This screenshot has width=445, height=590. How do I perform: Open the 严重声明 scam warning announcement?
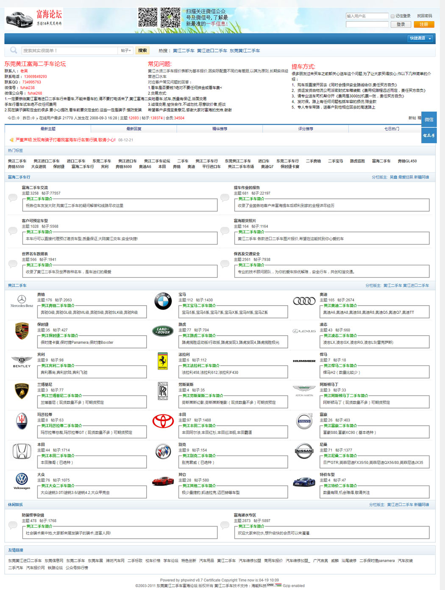(x=65, y=140)
